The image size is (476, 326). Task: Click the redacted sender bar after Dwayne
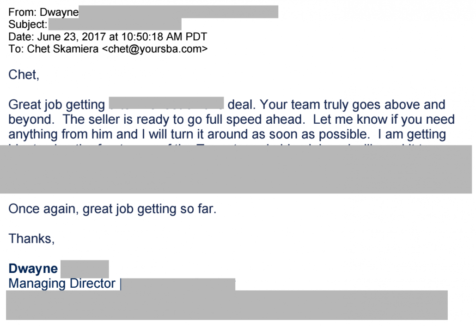[178, 12]
